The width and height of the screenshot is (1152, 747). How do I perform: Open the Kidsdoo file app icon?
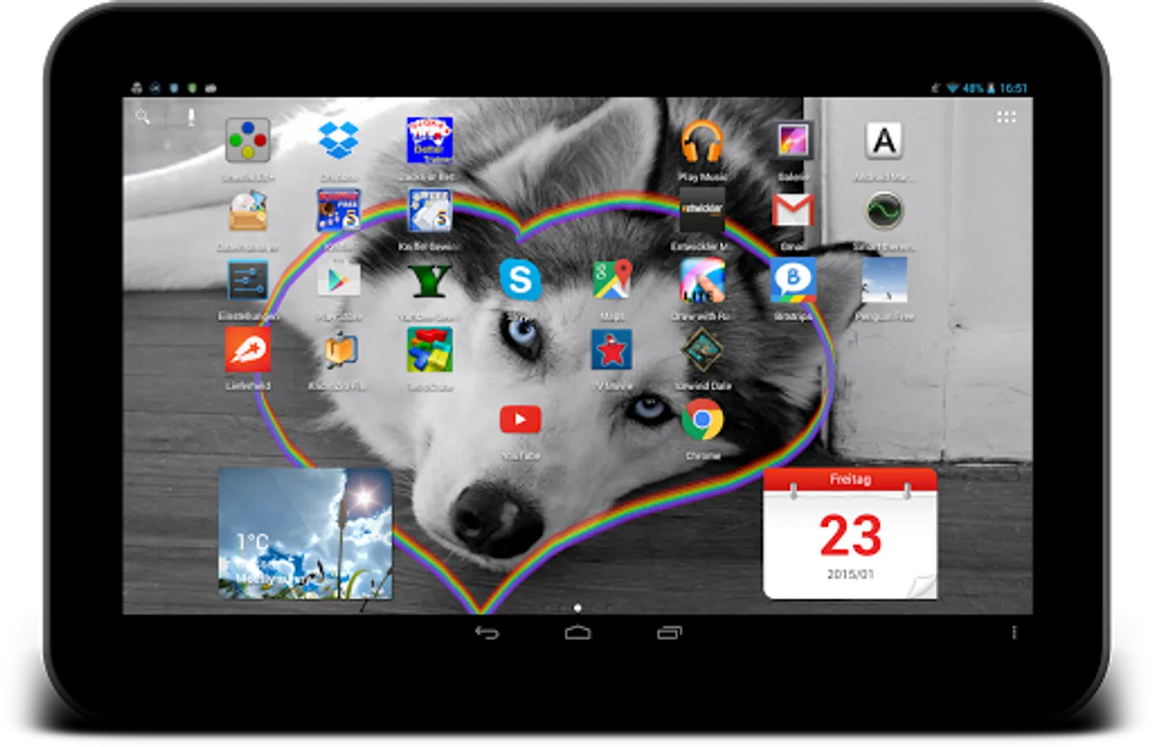pos(339,349)
